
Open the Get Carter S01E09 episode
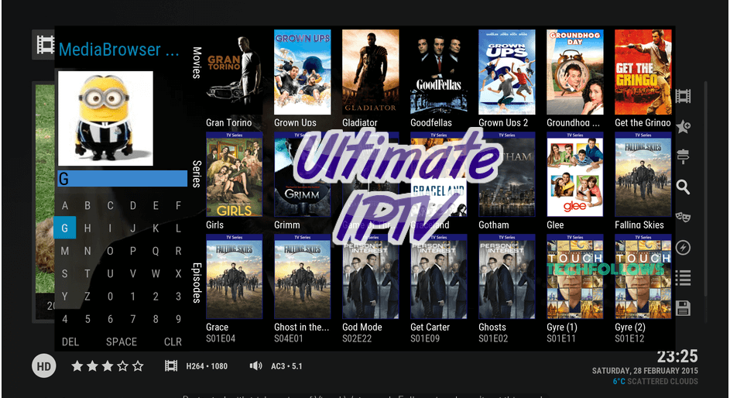(x=439, y=276)
